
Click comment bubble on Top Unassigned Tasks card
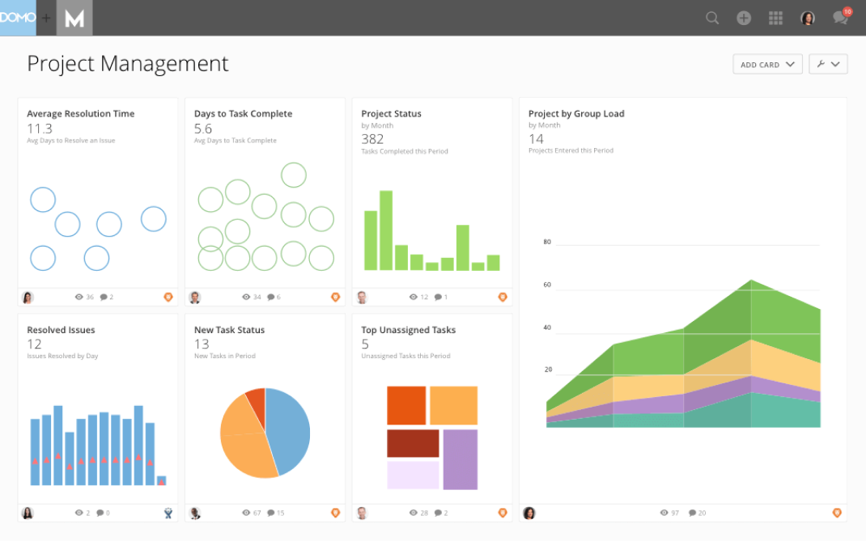(438, 513)
